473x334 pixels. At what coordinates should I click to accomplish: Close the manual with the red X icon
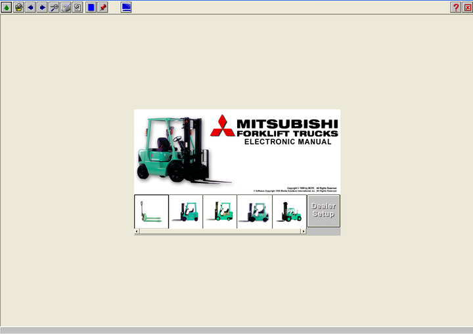[x=467, y=7]
